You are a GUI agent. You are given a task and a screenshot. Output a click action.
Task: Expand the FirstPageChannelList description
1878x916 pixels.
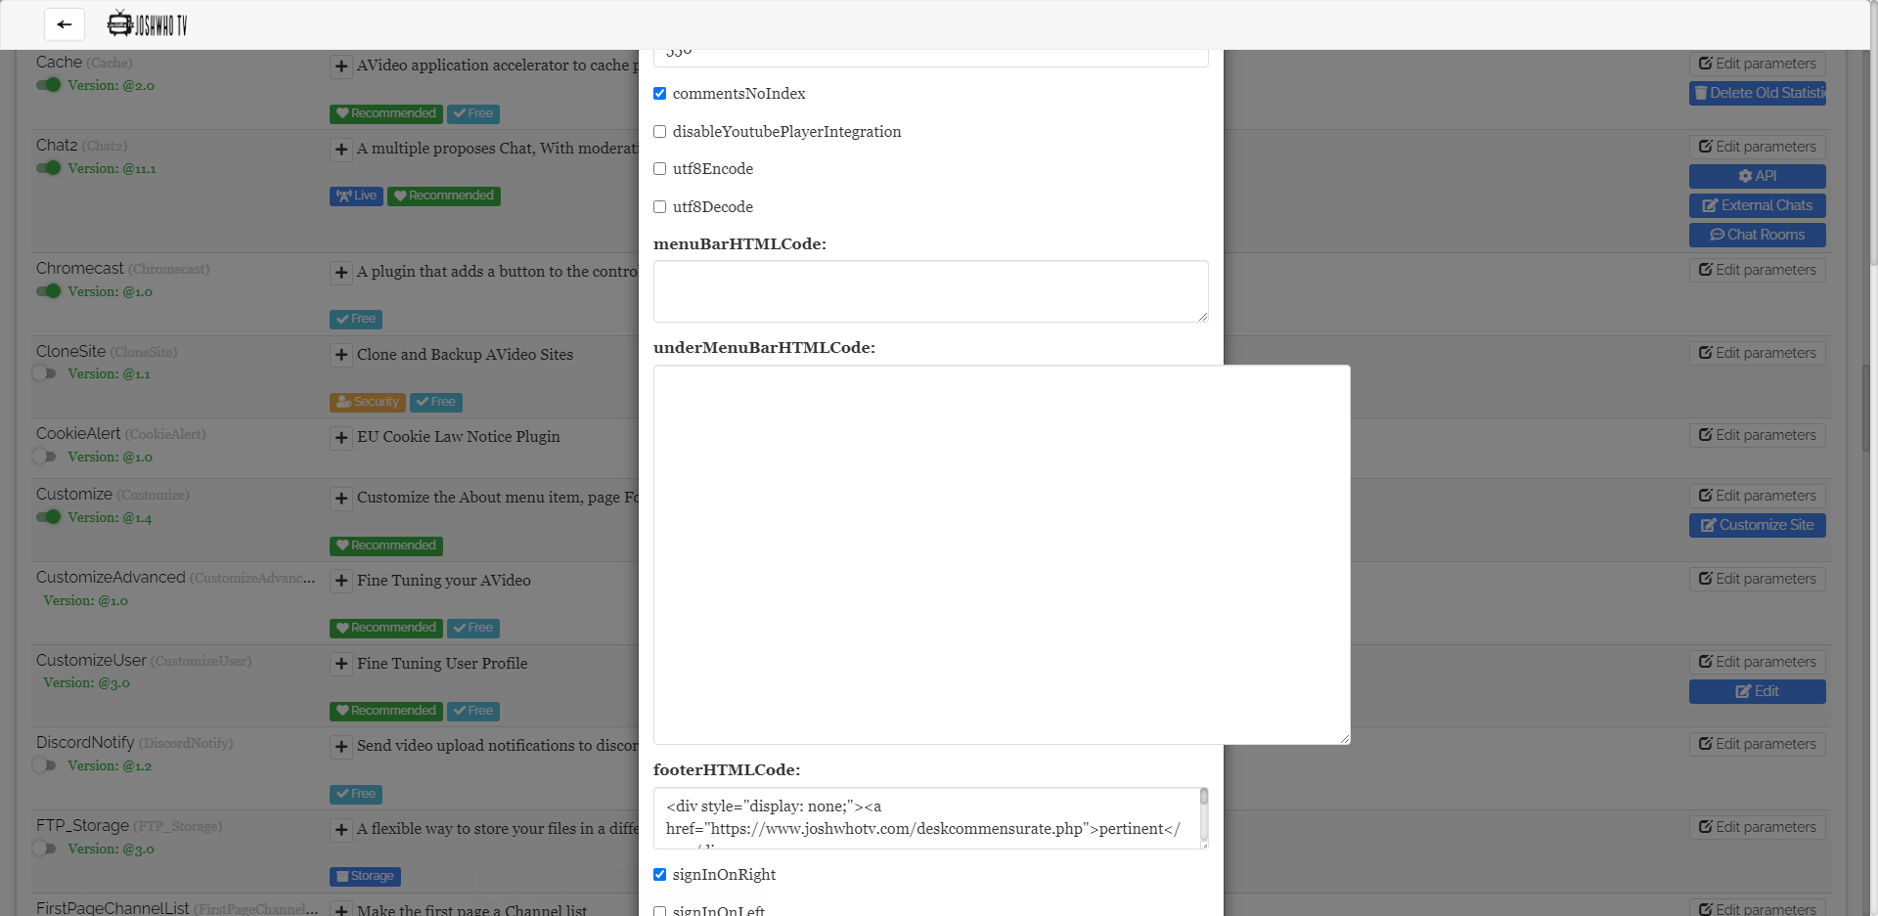(340, 910)
